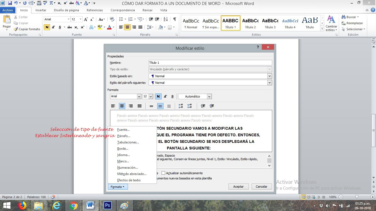This screenshot has height=211, width=376.
Task: Show paragraph marks with the pilcrow icon
Action: pyautogui.click(x=175, y=19)
